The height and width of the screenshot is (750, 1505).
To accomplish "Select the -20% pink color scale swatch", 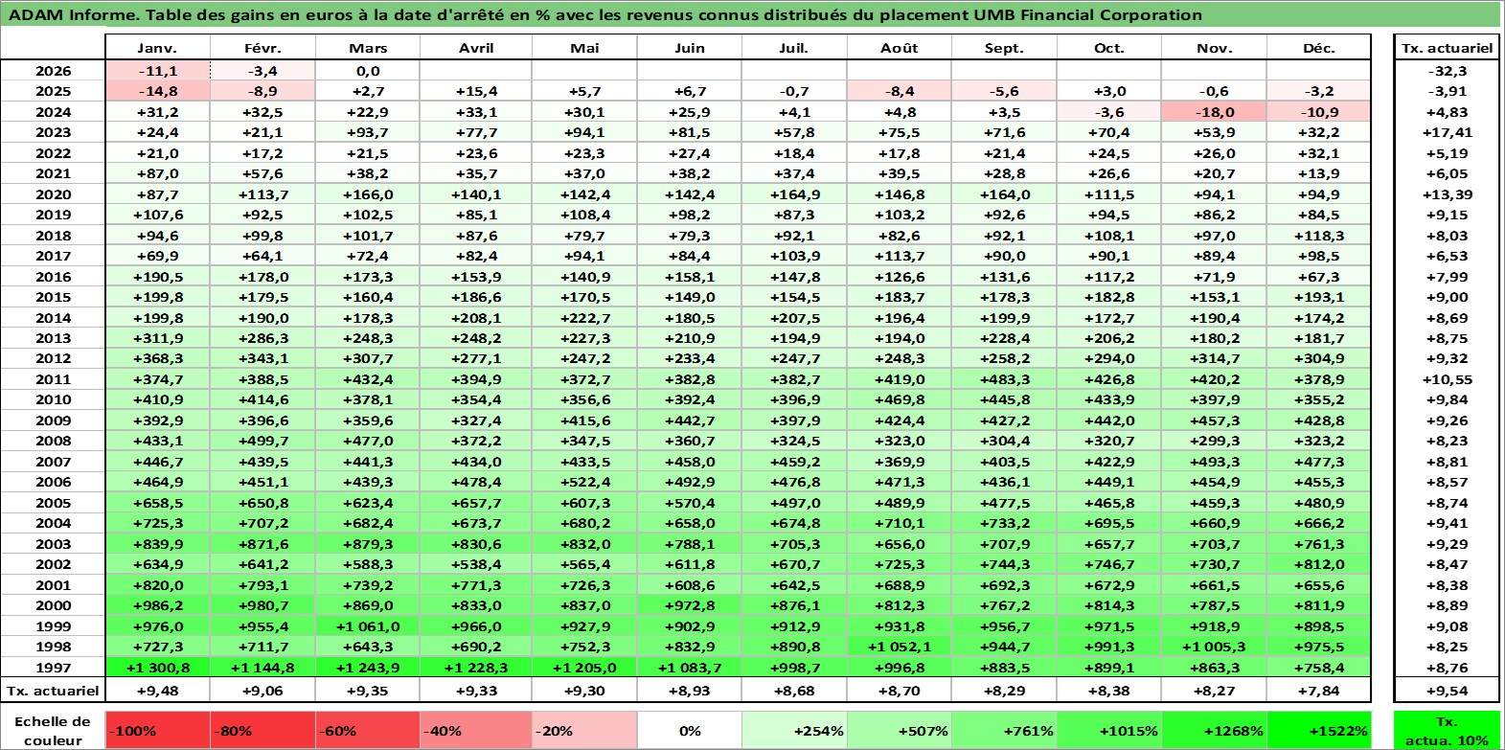I will [584, 731].
